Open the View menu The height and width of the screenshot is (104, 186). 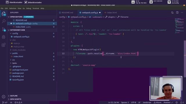(x=19, y=8)
